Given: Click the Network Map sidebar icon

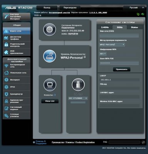Looking at the screenshot, I should [6, 31].
